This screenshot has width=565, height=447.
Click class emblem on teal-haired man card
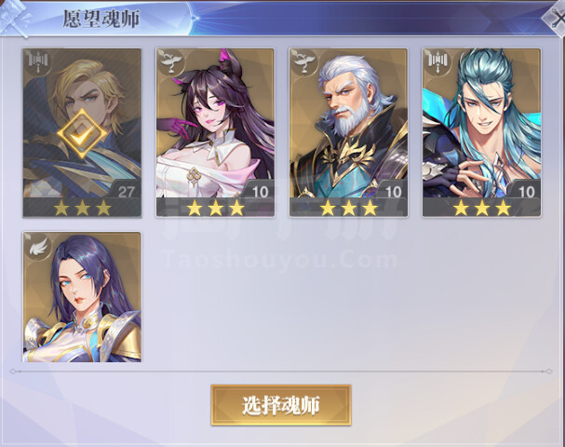coord(437,62)
